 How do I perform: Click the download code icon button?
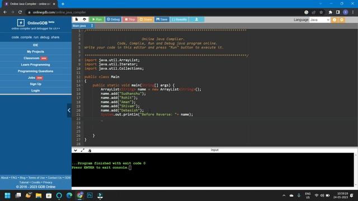(196, 20)
